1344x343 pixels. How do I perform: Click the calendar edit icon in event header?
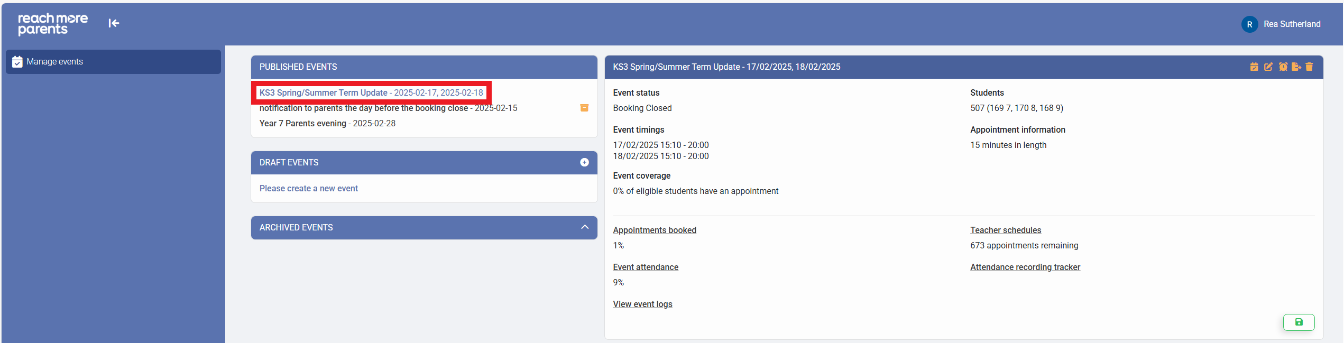pos(1254,67)
